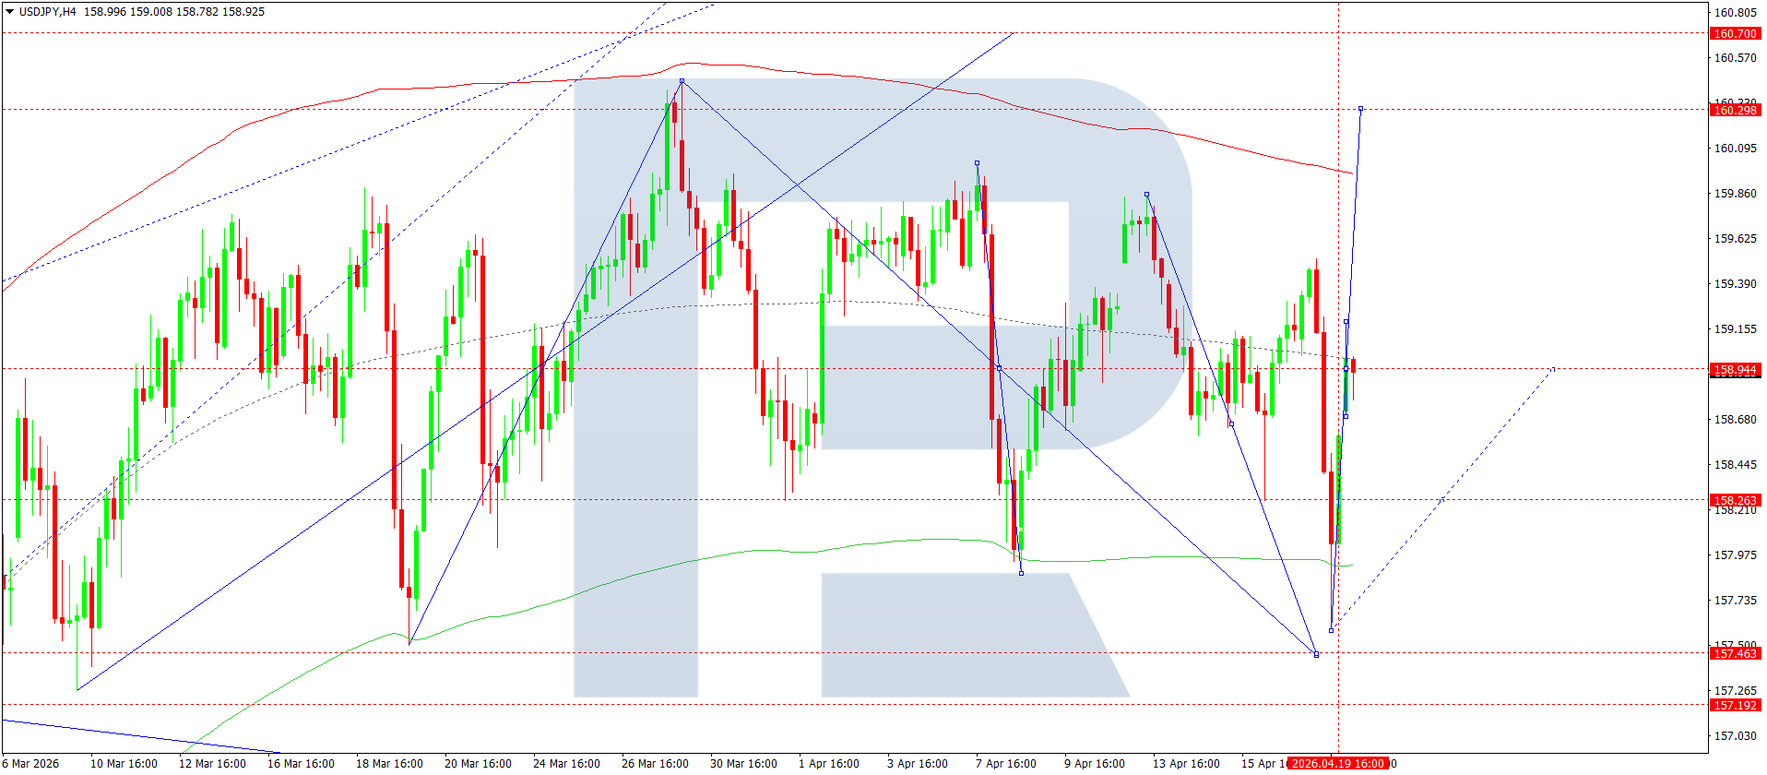Click the trendline anchor at the 26 Mar peak

point(682,81)
